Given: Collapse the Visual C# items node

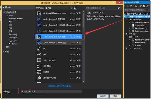Looking at the screenshot, I should 4,12.
